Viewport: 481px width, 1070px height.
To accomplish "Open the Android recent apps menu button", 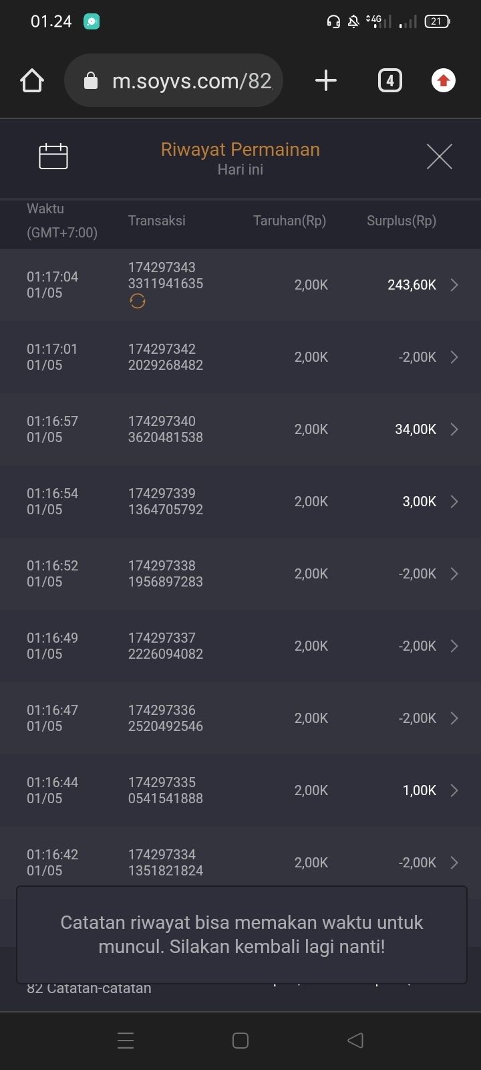I will pos(126,1041).
